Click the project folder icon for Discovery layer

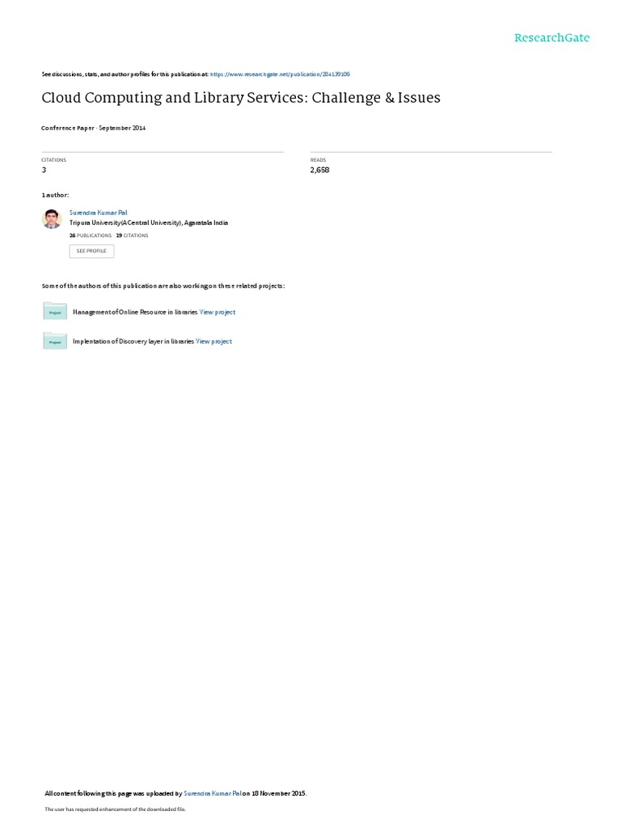(x=55, y=340)
